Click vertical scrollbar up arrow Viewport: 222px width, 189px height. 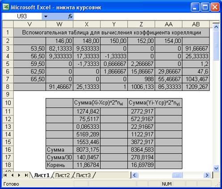pos(216,27)
